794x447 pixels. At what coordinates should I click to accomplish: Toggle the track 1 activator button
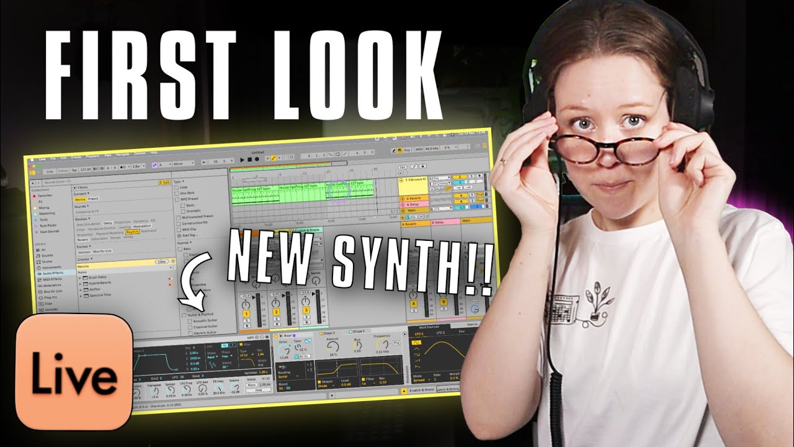click(246, 314)
